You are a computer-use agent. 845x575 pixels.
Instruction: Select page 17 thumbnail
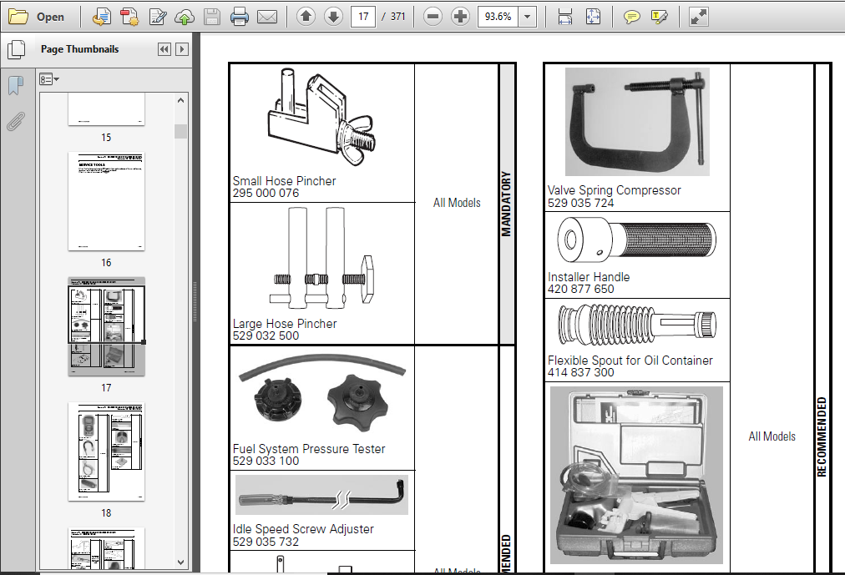pyautogui.click(x=106, y=327)
